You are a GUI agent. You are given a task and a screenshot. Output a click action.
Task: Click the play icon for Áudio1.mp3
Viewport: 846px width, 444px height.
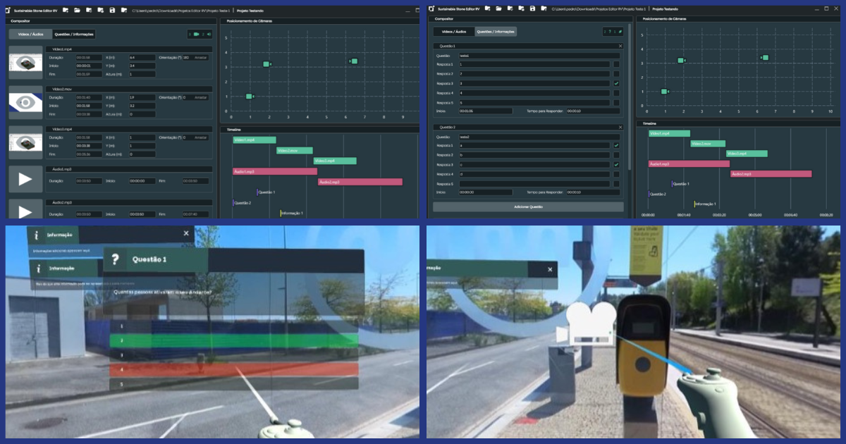click(x=25, y=180)
